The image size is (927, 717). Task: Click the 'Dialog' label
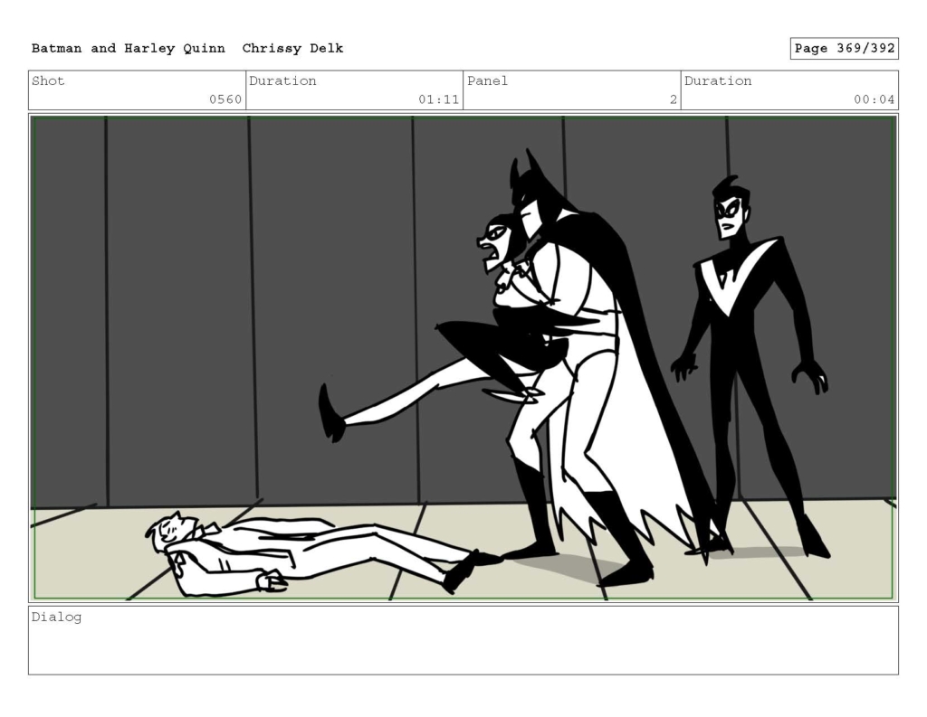[x=56, y=618]
